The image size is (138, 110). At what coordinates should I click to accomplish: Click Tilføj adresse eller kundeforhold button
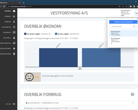click(x=123, y=22)
